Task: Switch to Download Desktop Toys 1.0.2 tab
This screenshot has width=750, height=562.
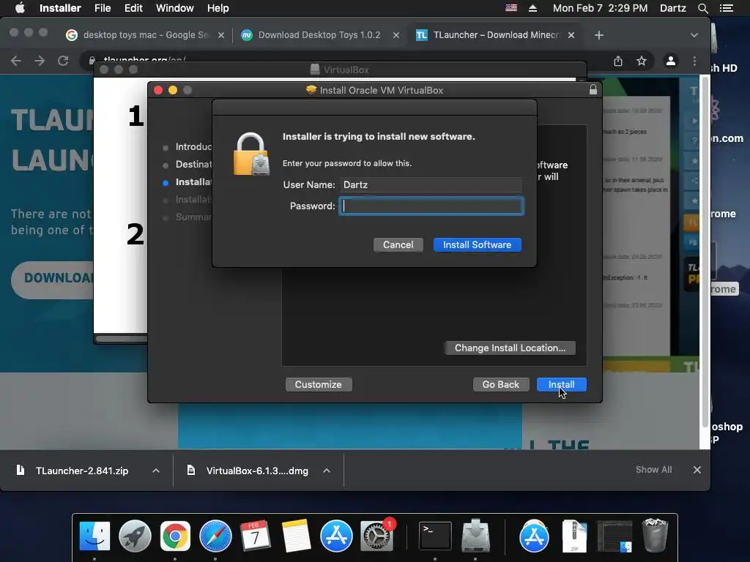Action: point(319,35)
